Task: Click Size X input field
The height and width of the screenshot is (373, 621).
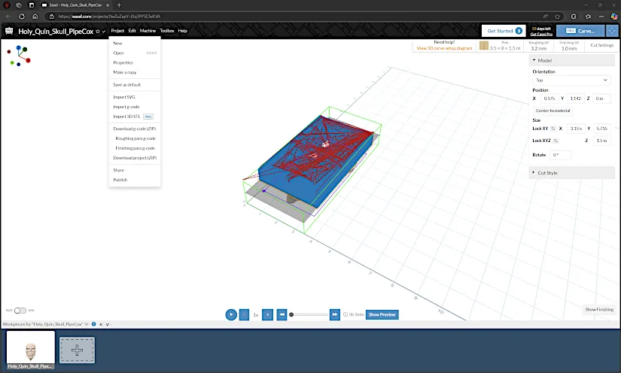Action: (x=575, y=129)
